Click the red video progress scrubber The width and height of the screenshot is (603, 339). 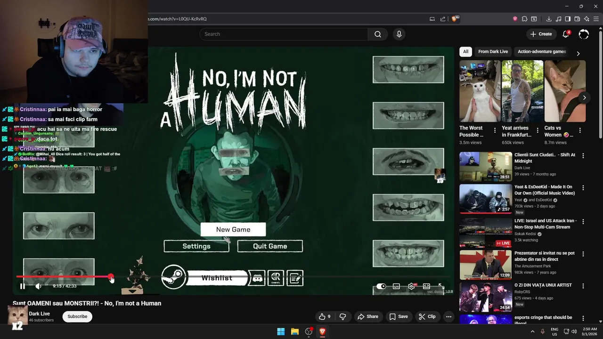click(110, 277)
